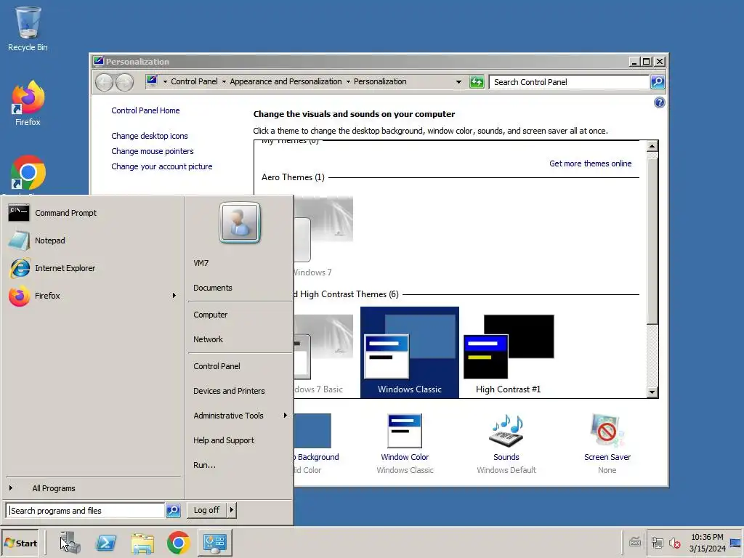Open Devices and Printers
This screenshot has height=558, width=744.
click(x=229, y=390)
